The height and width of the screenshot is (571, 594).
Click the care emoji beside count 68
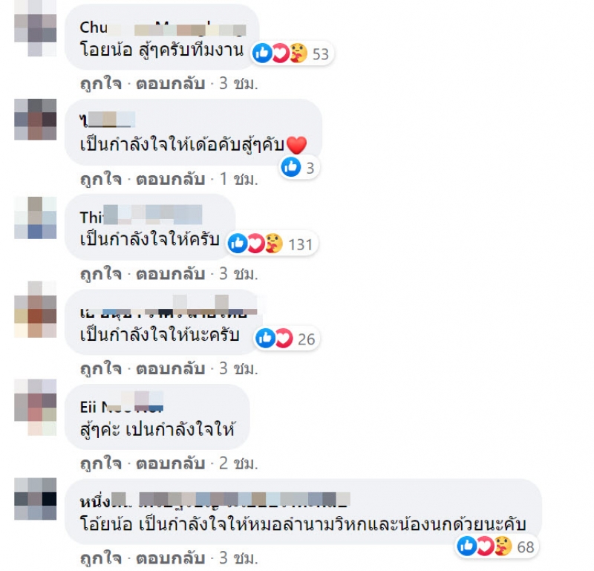click(503, 546)
